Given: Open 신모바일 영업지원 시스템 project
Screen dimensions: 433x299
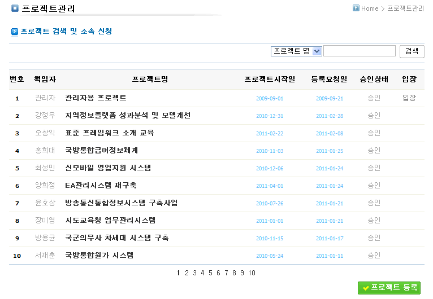Looking at the screenshot, I should click(108, 168).
